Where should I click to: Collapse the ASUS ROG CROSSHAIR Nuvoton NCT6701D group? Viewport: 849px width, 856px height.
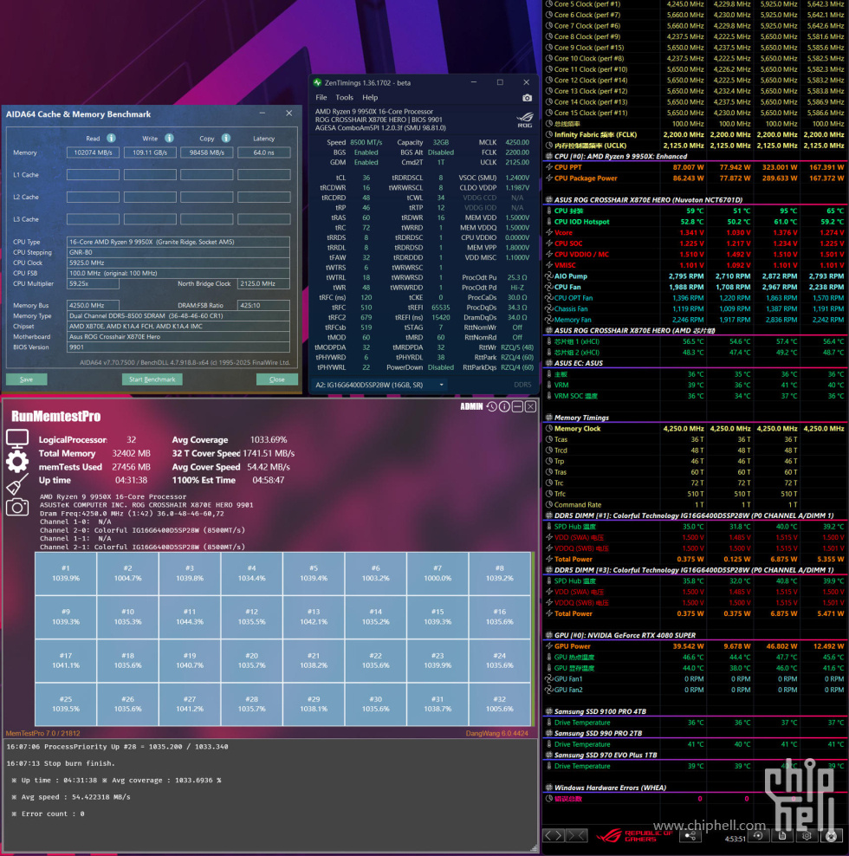(548, 200)
